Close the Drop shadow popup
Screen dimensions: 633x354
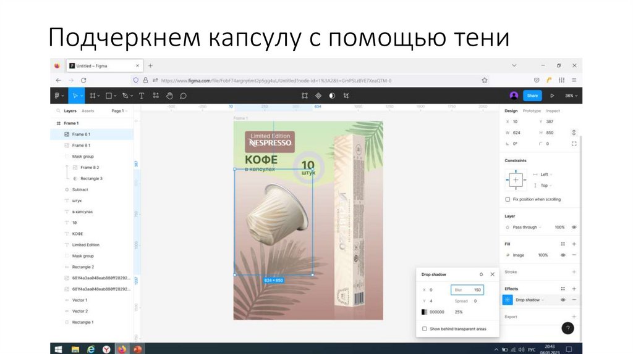(x=492, y=274)
